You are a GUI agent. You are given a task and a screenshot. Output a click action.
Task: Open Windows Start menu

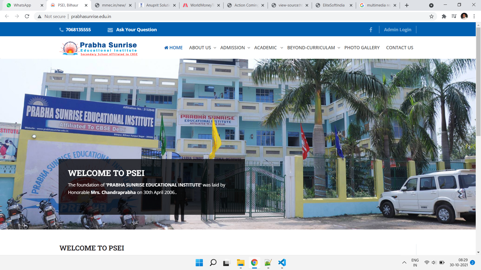(199, 262)
